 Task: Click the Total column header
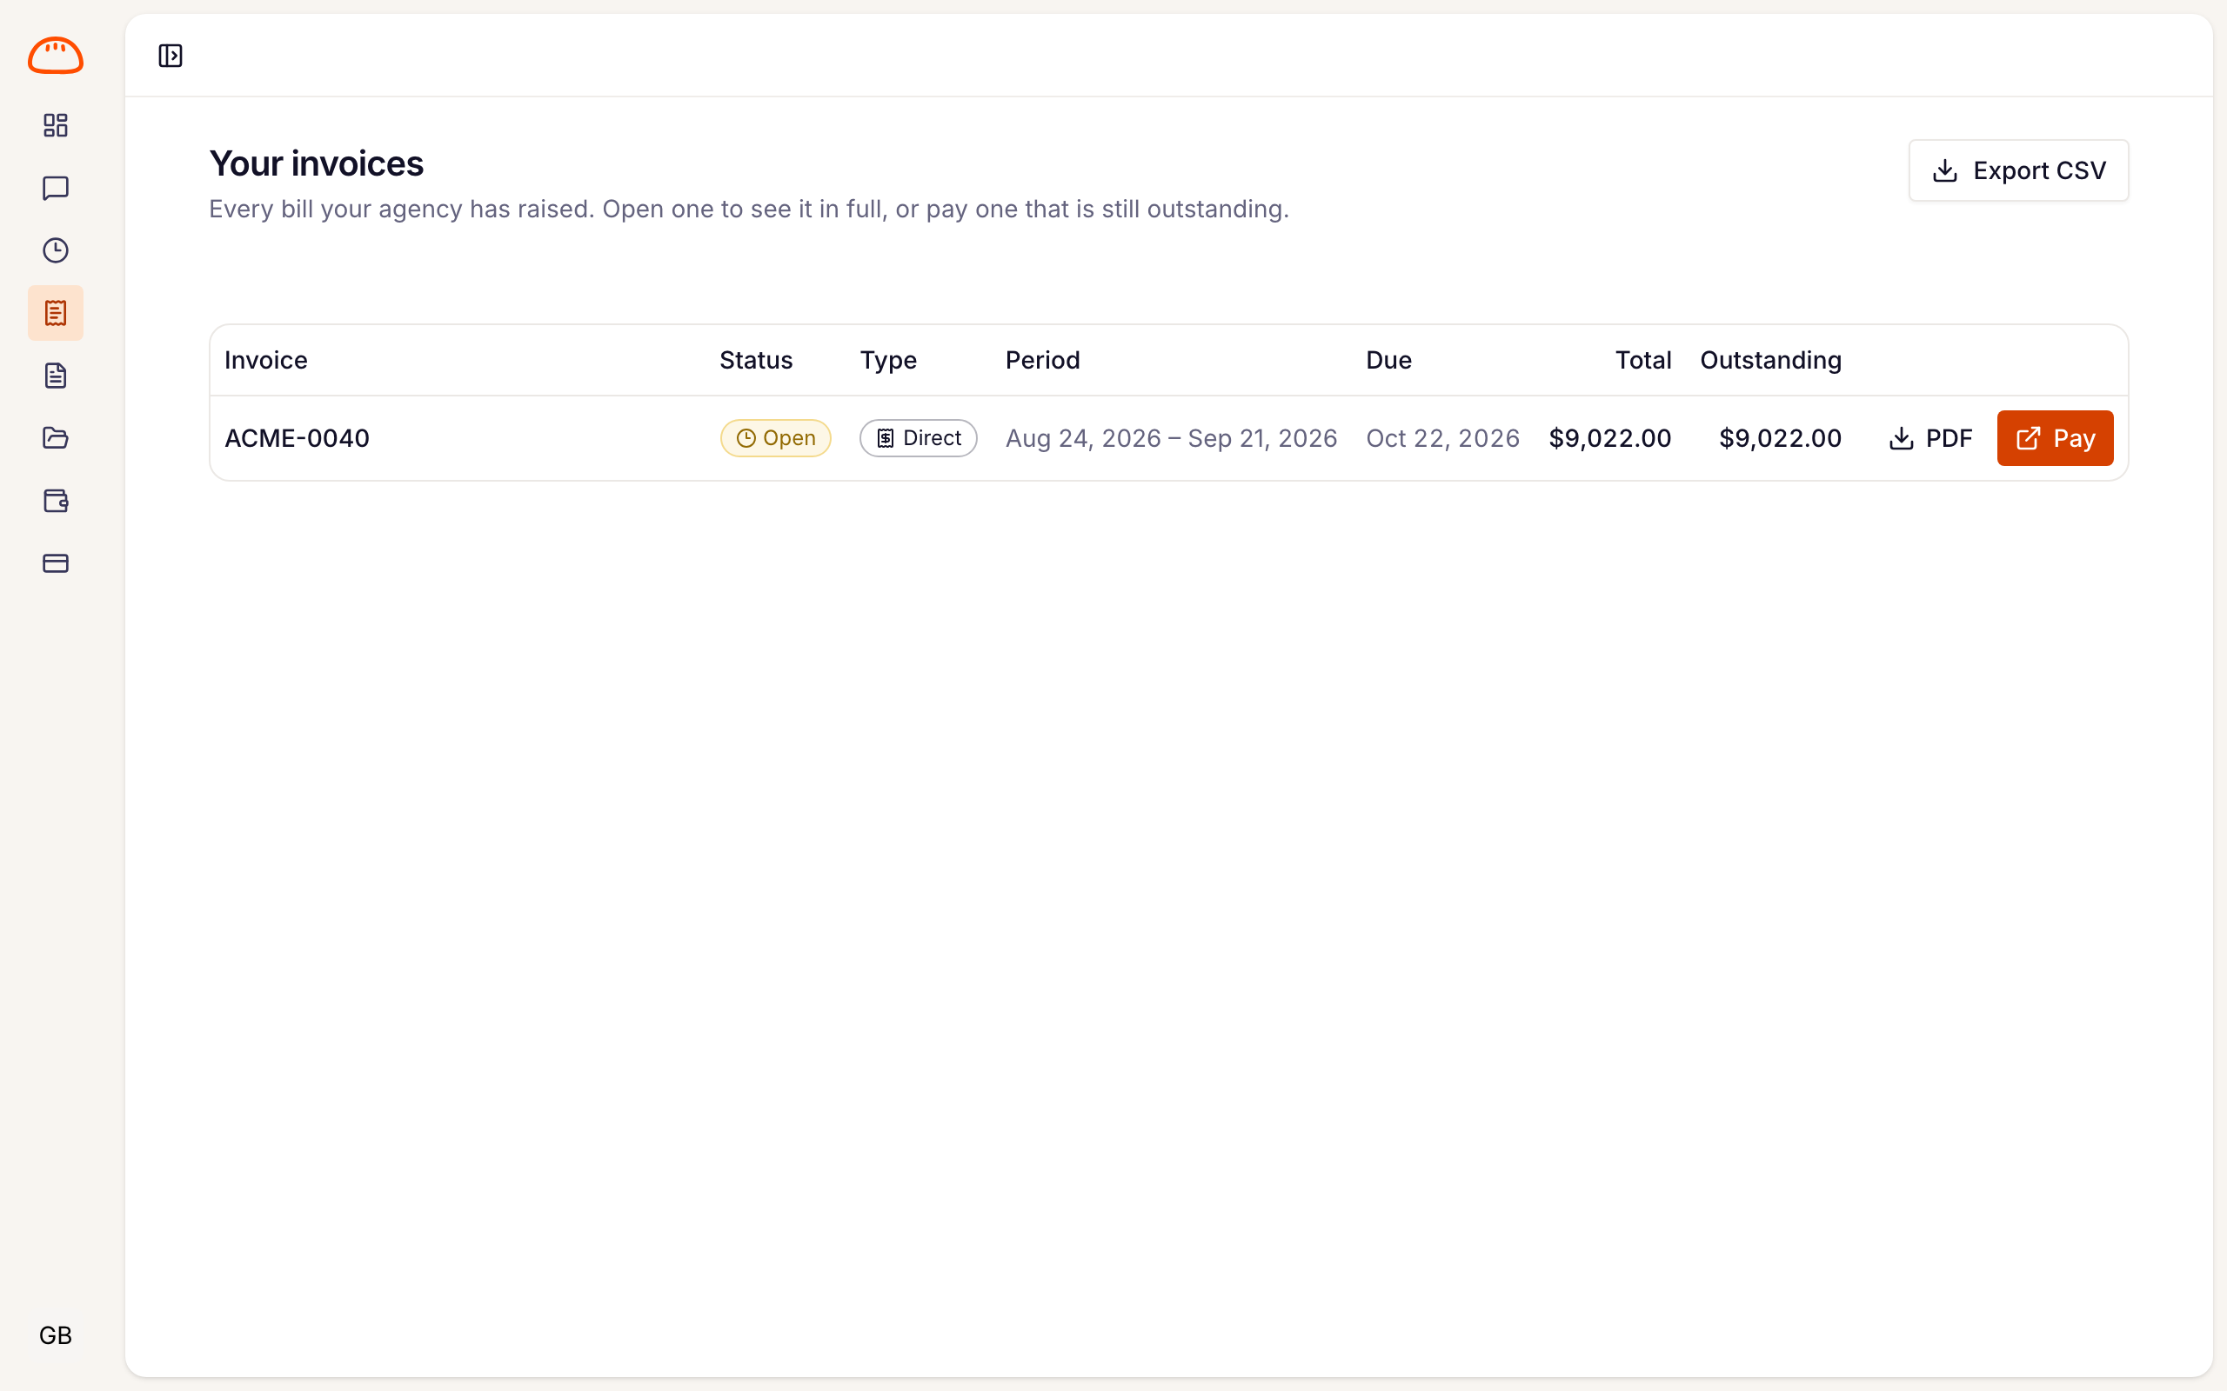coord(1642,360)
